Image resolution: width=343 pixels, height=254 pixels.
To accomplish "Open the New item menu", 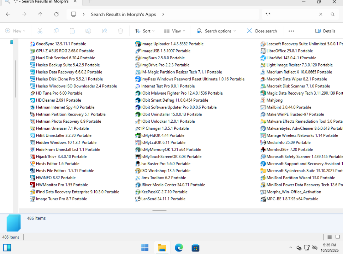I will click(x=15, y=31).
